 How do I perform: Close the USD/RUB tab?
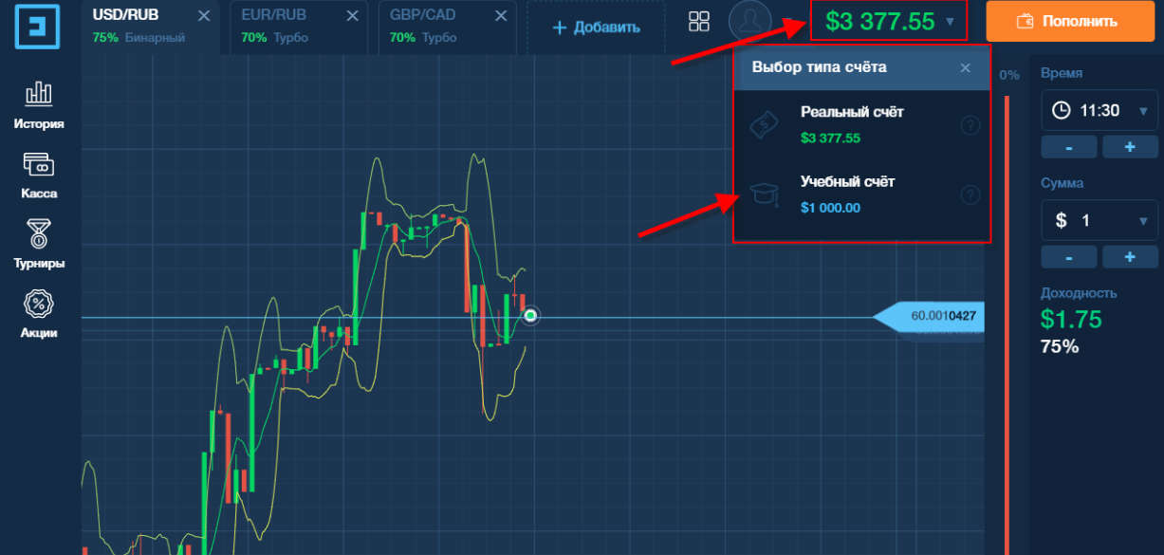204,16
